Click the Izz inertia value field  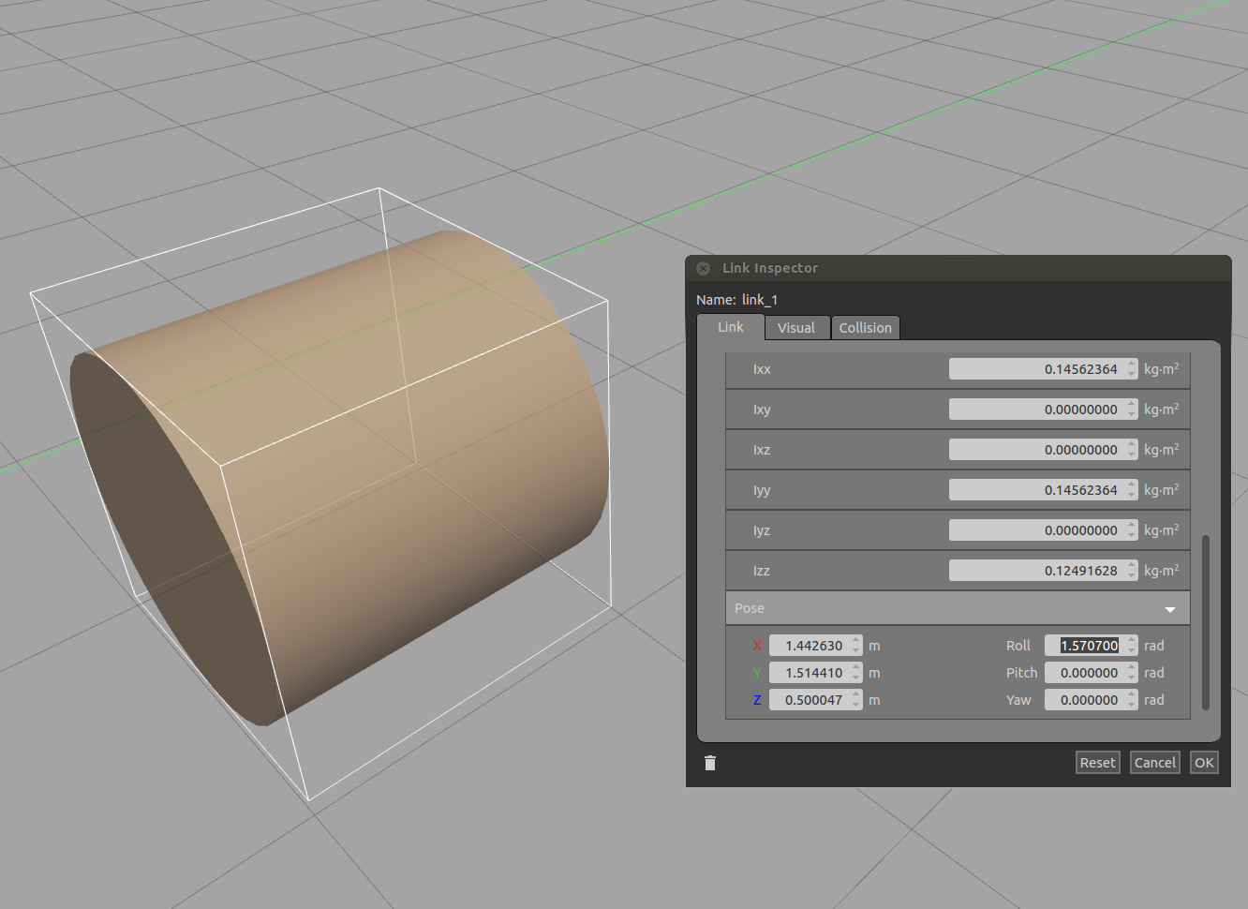point(1036,571)
